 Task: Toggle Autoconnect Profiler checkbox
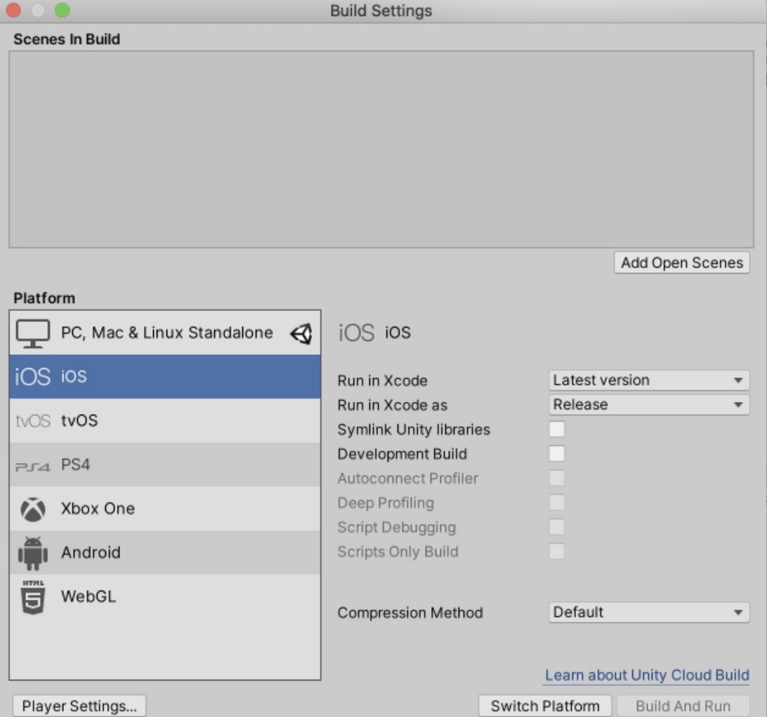[557, 478]
